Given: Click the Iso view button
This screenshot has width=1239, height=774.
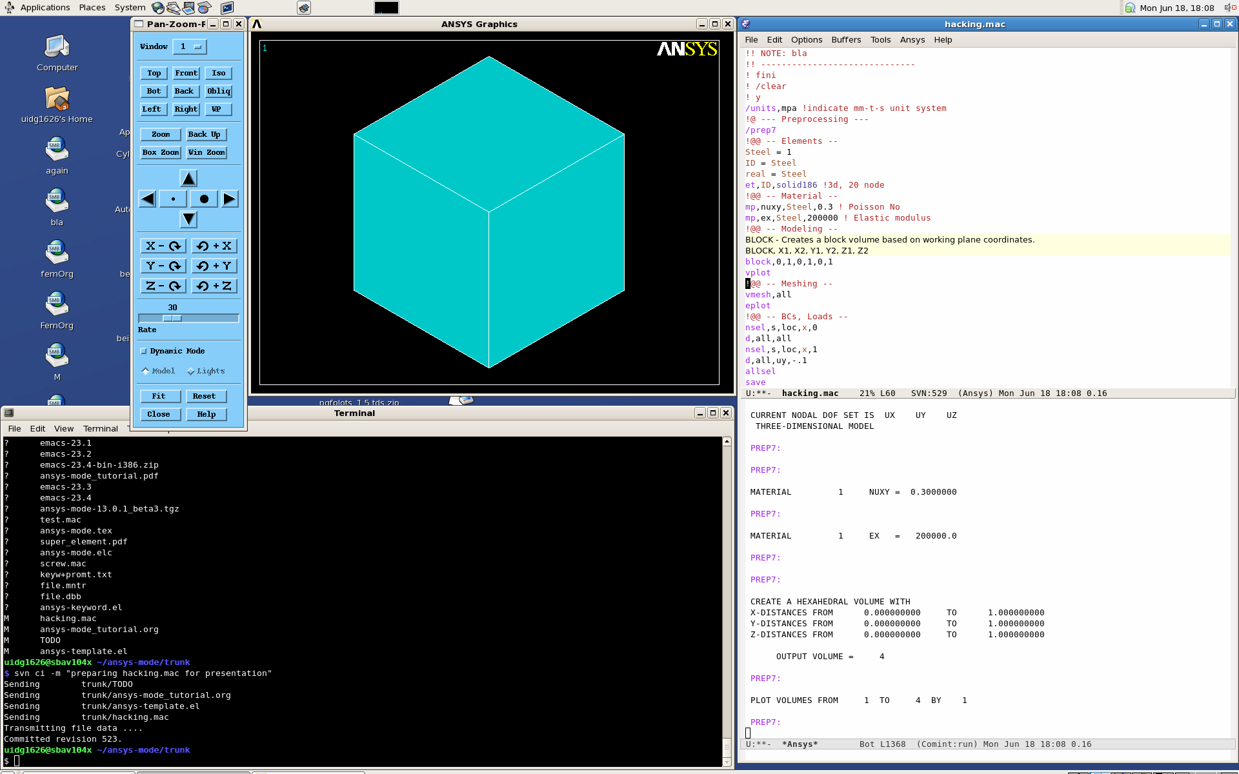Looking at the screenshot, I should (219, 74).
